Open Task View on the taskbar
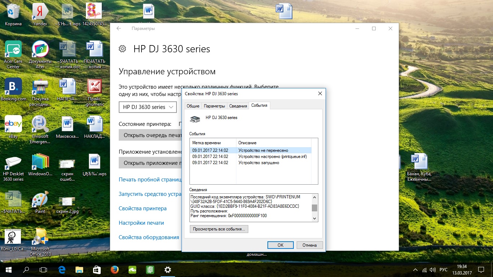The image size is (493, 277). [43, 269]
